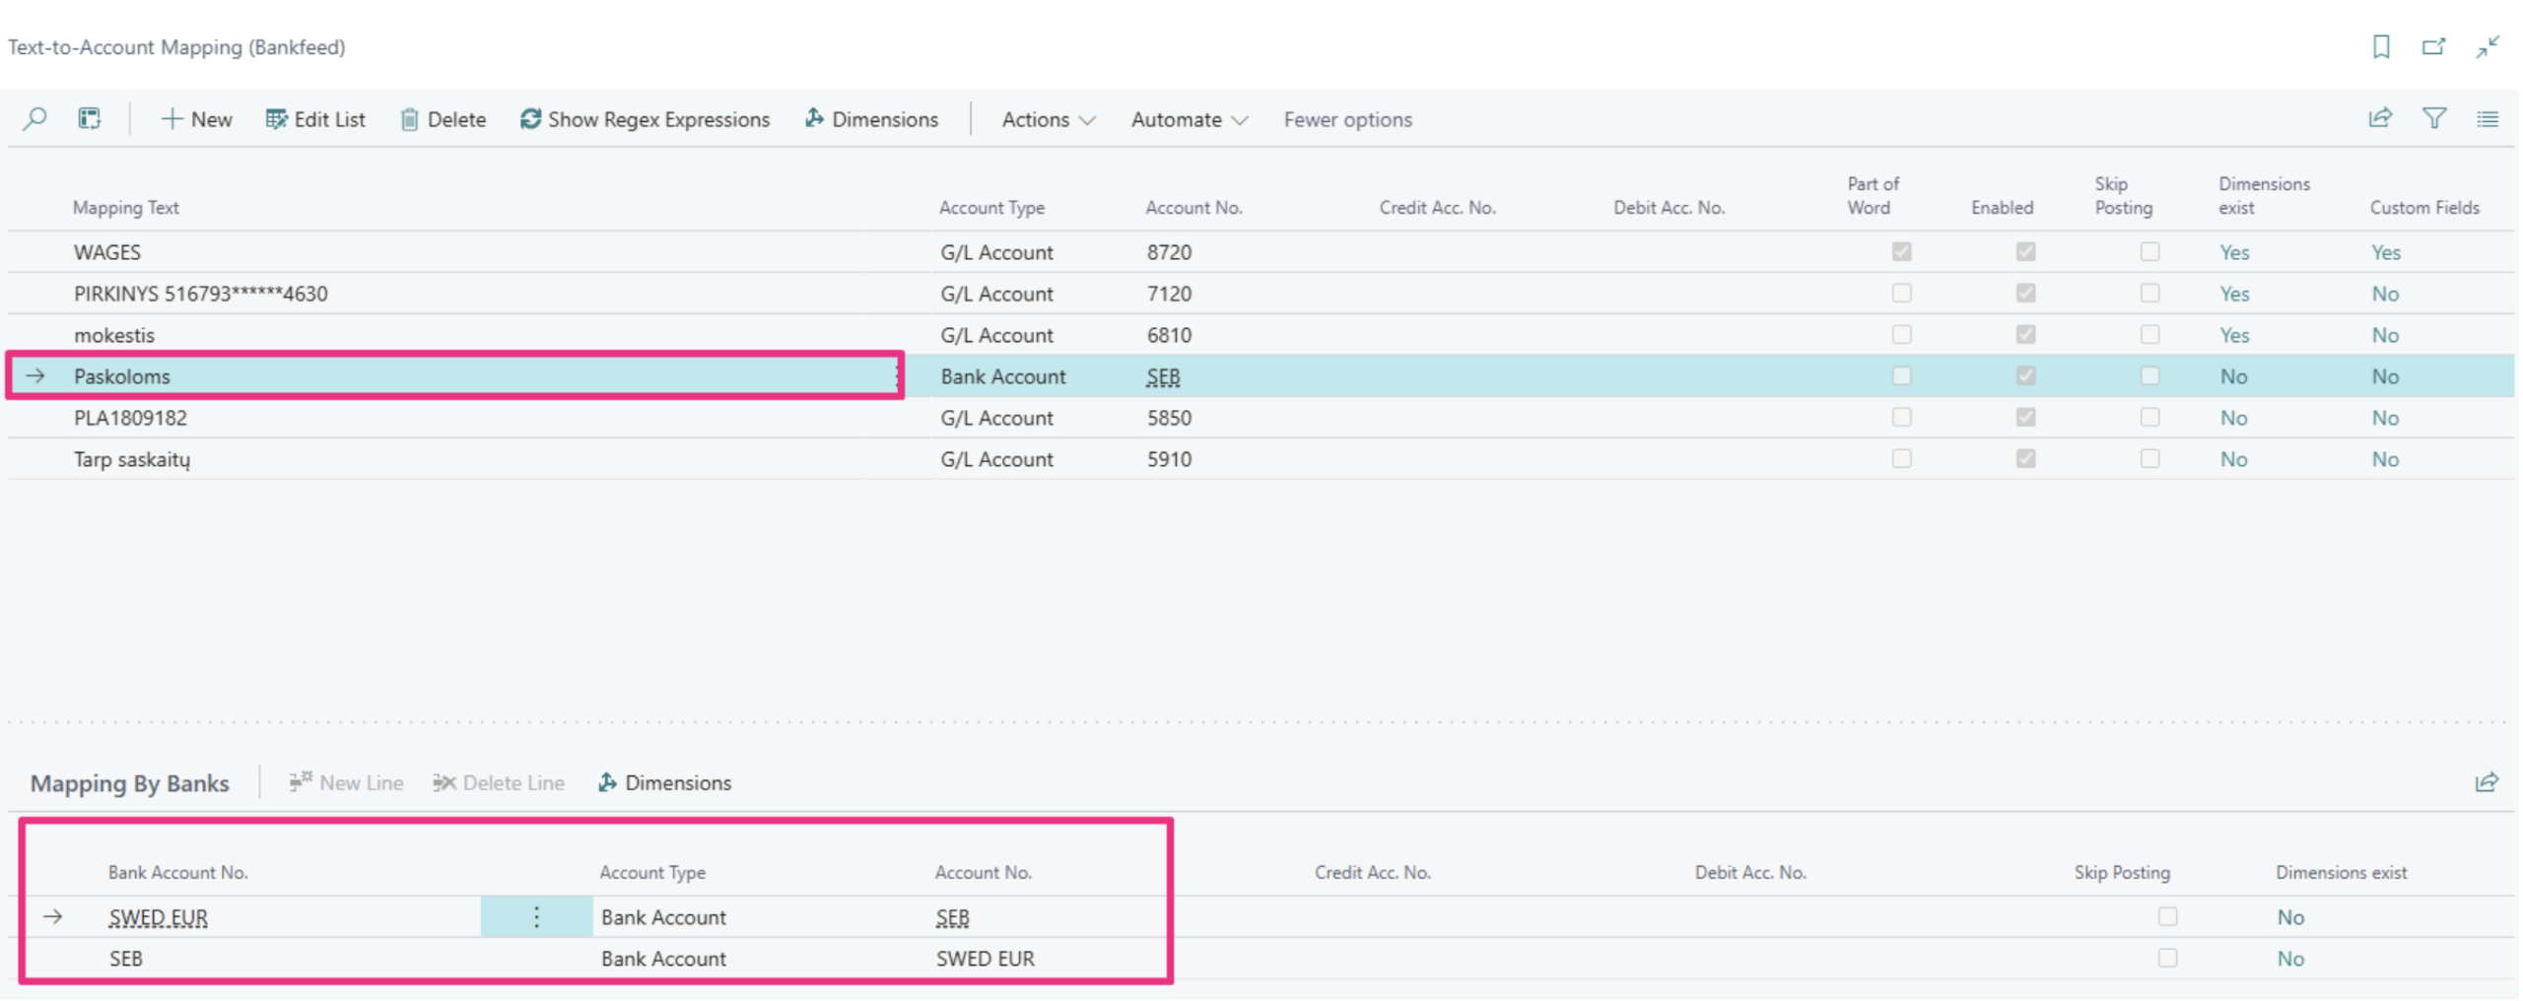The height and width of the screenshot is (1001, 2523).
Task: Click share icon in Mapping By Banks section
Action: click(2487, 782)
